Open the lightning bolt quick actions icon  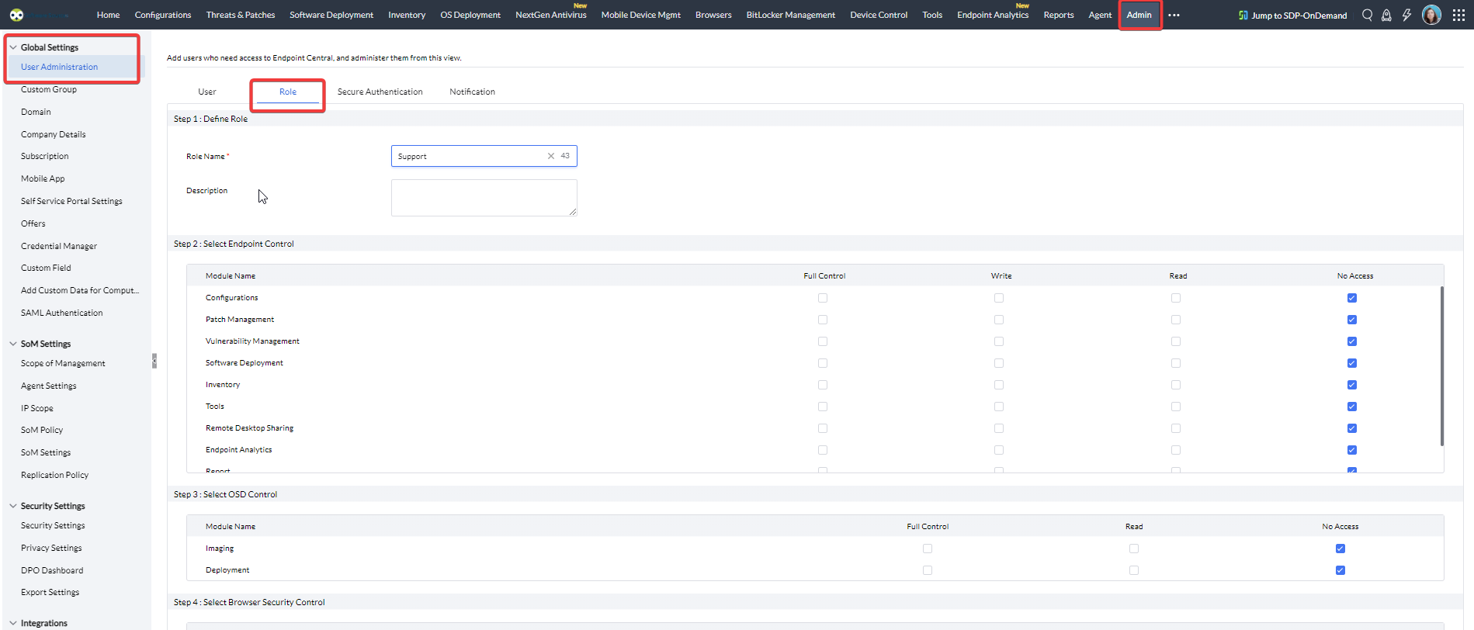[1406, 15]
